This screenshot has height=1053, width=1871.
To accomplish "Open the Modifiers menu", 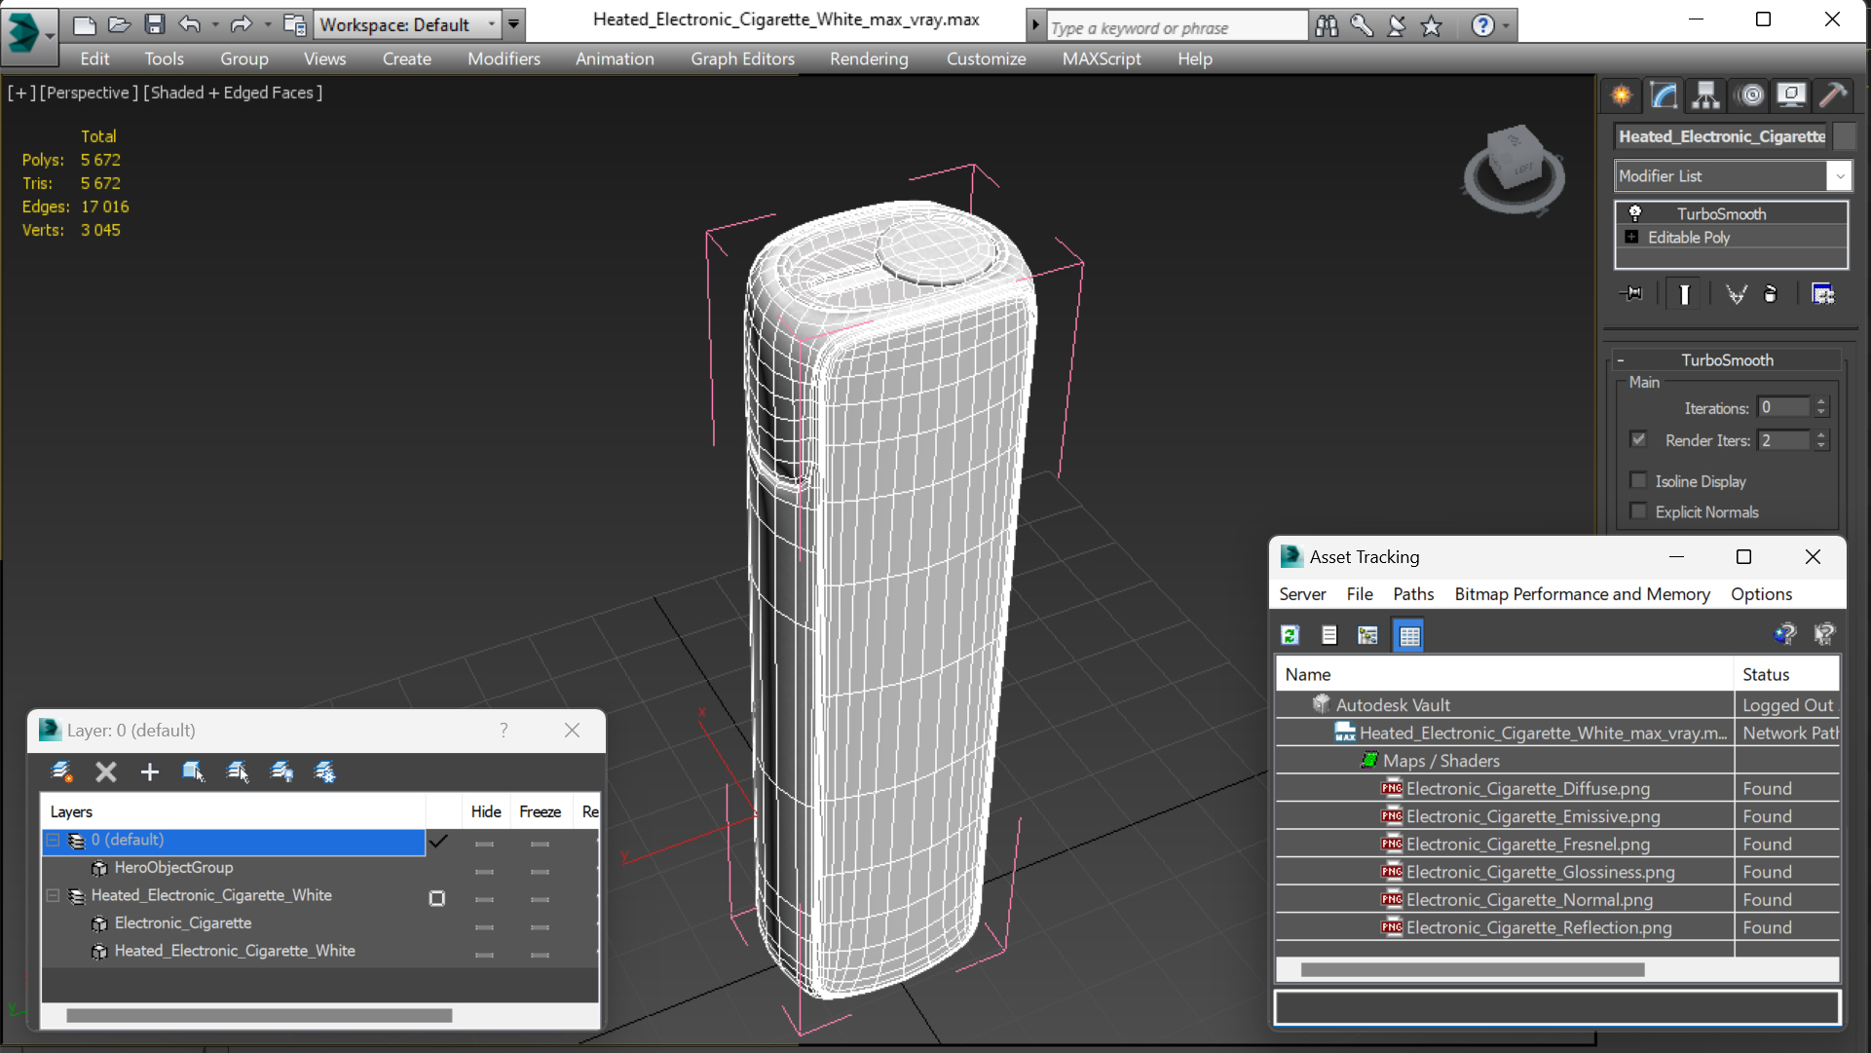I will tap(504, 58).
